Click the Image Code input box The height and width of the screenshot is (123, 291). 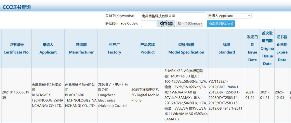149,24
